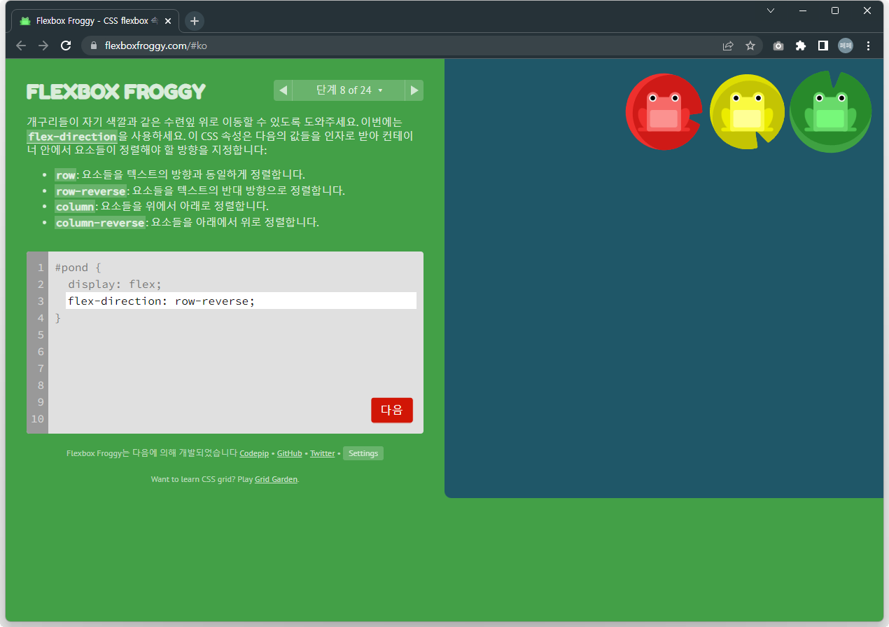Screen dimensions: 889x627
Task: Go back in browser history
Action: pos(21,46)
